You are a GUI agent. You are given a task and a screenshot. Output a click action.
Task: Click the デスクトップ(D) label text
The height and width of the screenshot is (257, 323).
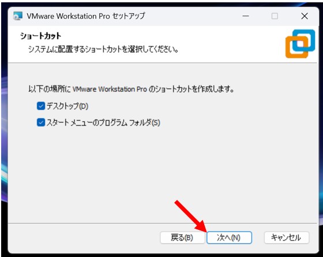(x=67, y=106)
